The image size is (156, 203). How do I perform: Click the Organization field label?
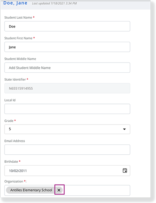point(14,181)
